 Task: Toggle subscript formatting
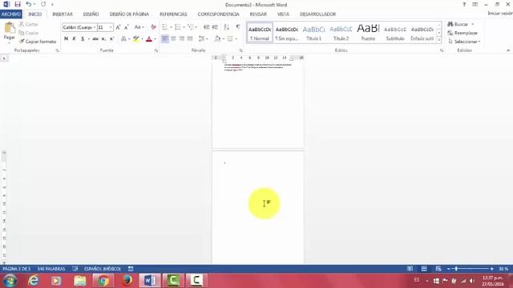(x=103, y=39)
